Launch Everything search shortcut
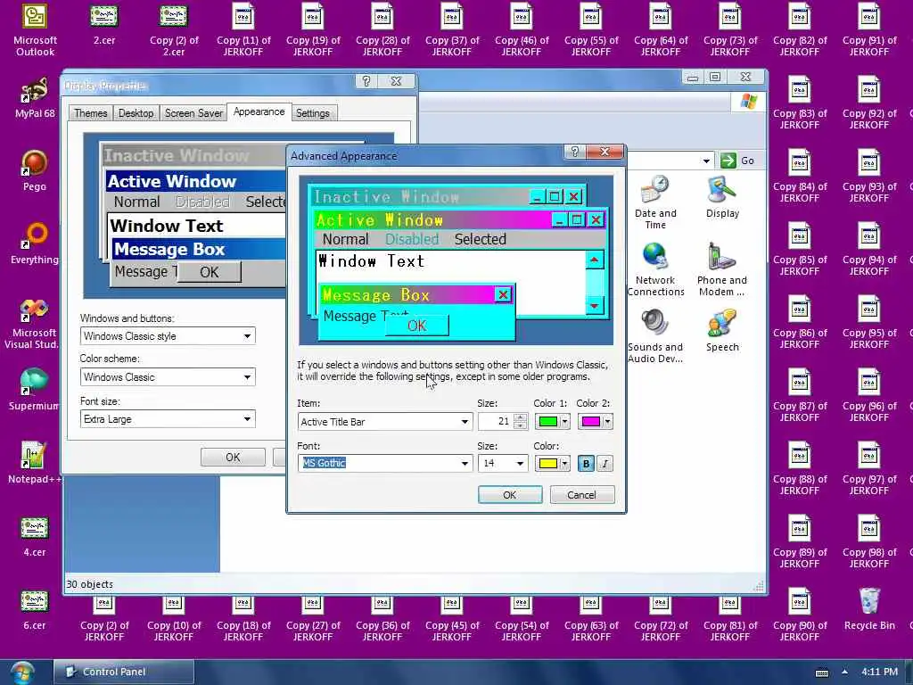The height and width of the screenshot is (685, 913). click(35, 243)
